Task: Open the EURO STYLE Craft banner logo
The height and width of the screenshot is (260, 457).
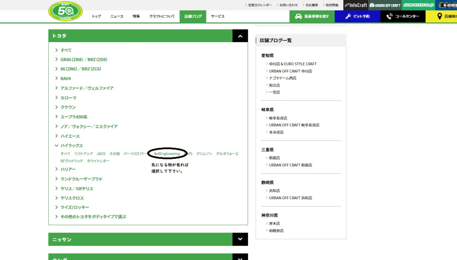Action: pos(418,5)
